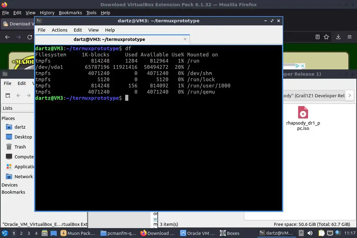Open the volume control tray icon
Viewport: 357px width, 238px height.
pos(310,233)
